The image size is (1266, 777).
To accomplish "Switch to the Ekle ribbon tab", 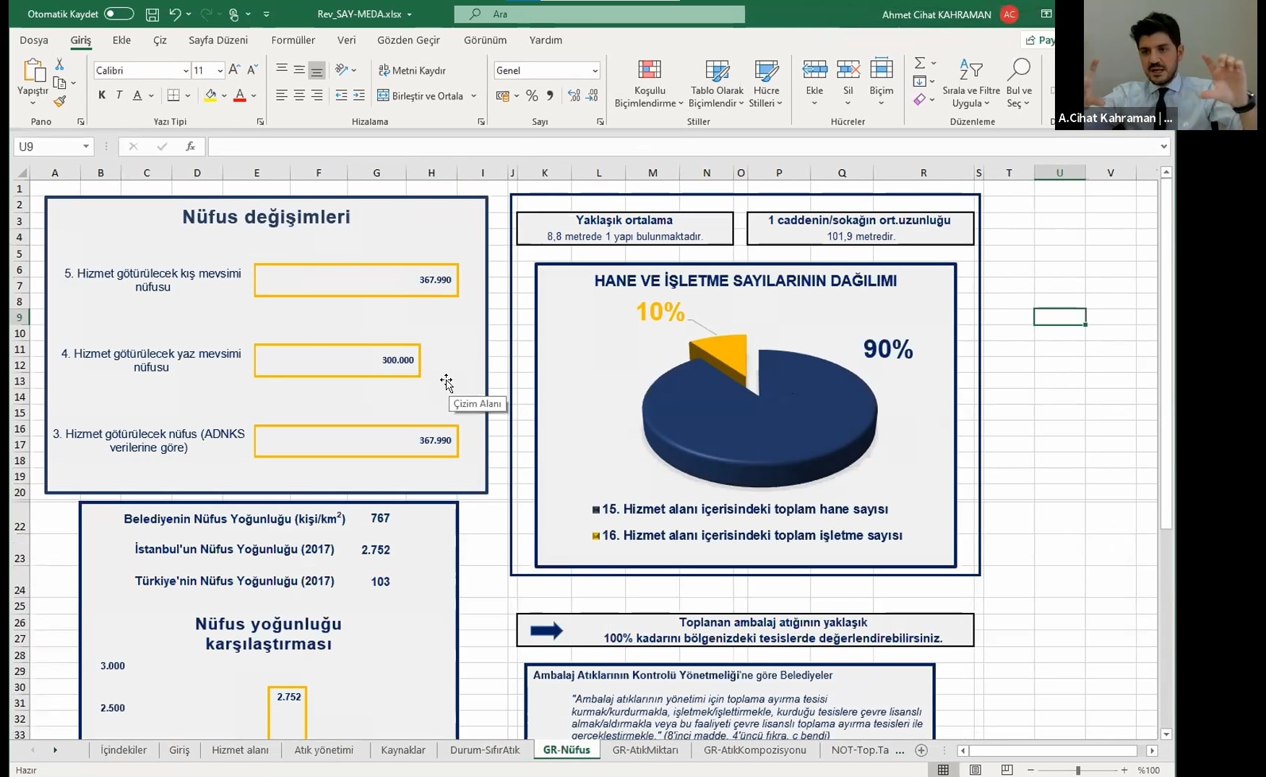I will tap(121, 40).
